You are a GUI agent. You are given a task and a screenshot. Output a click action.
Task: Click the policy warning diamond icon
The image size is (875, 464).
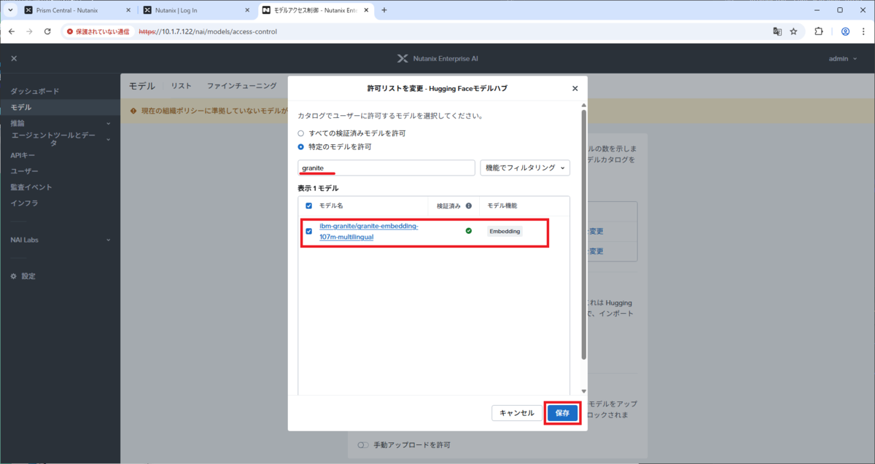[x=133, y=111]
